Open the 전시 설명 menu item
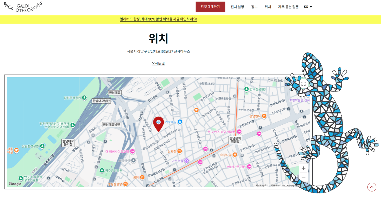Screen dimensions: 381x198 237,7
